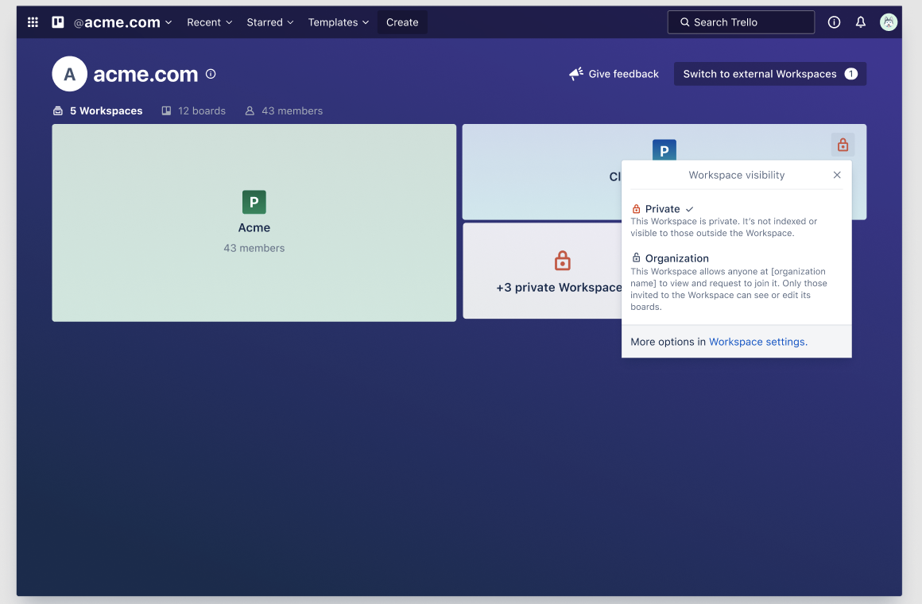Click the Create button

pyautogui.click(x=402, y=22)
